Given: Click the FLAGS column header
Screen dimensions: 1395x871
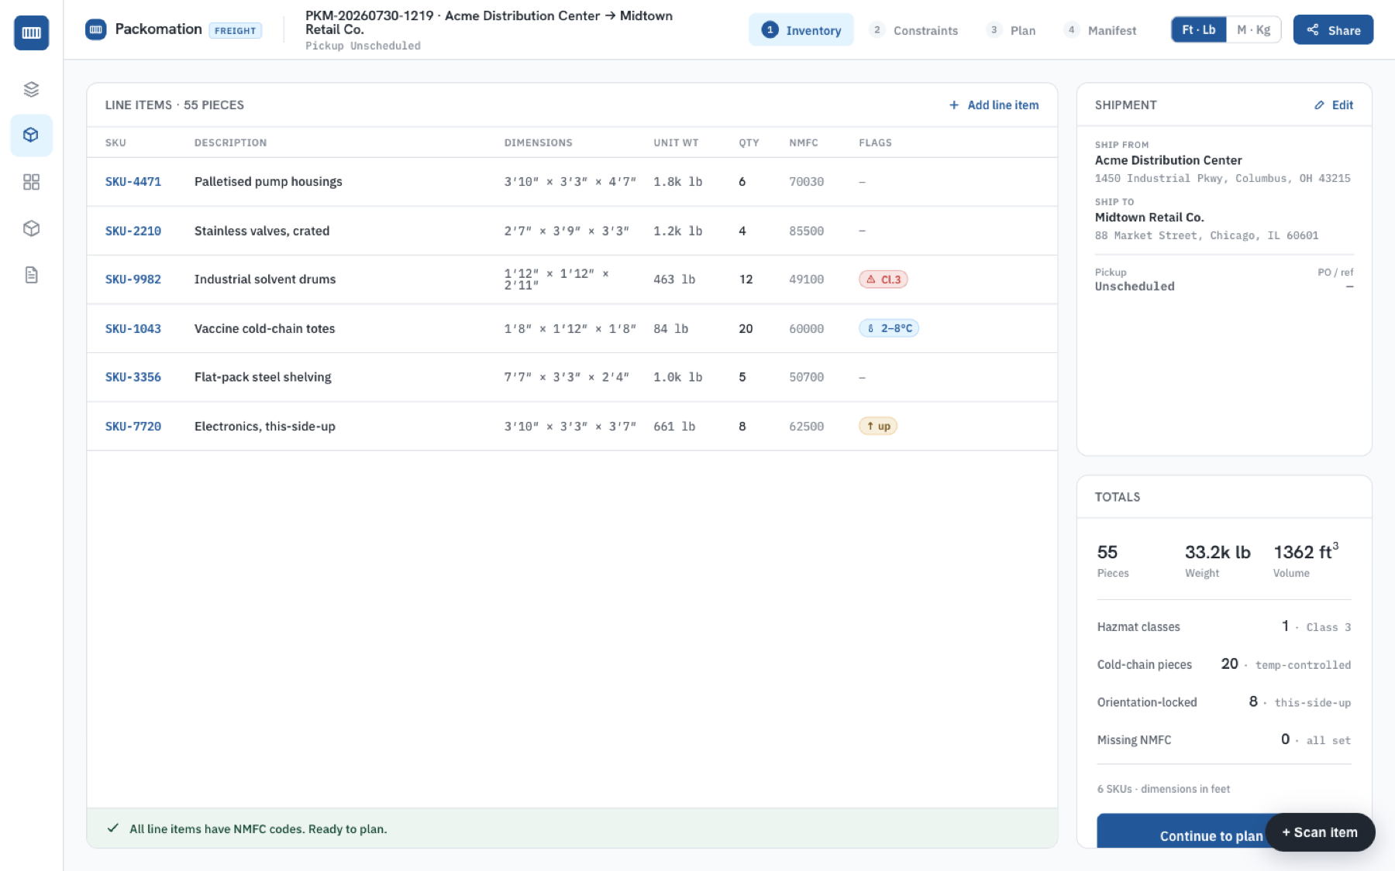Looking at the screenshot, I should [876, 143].
